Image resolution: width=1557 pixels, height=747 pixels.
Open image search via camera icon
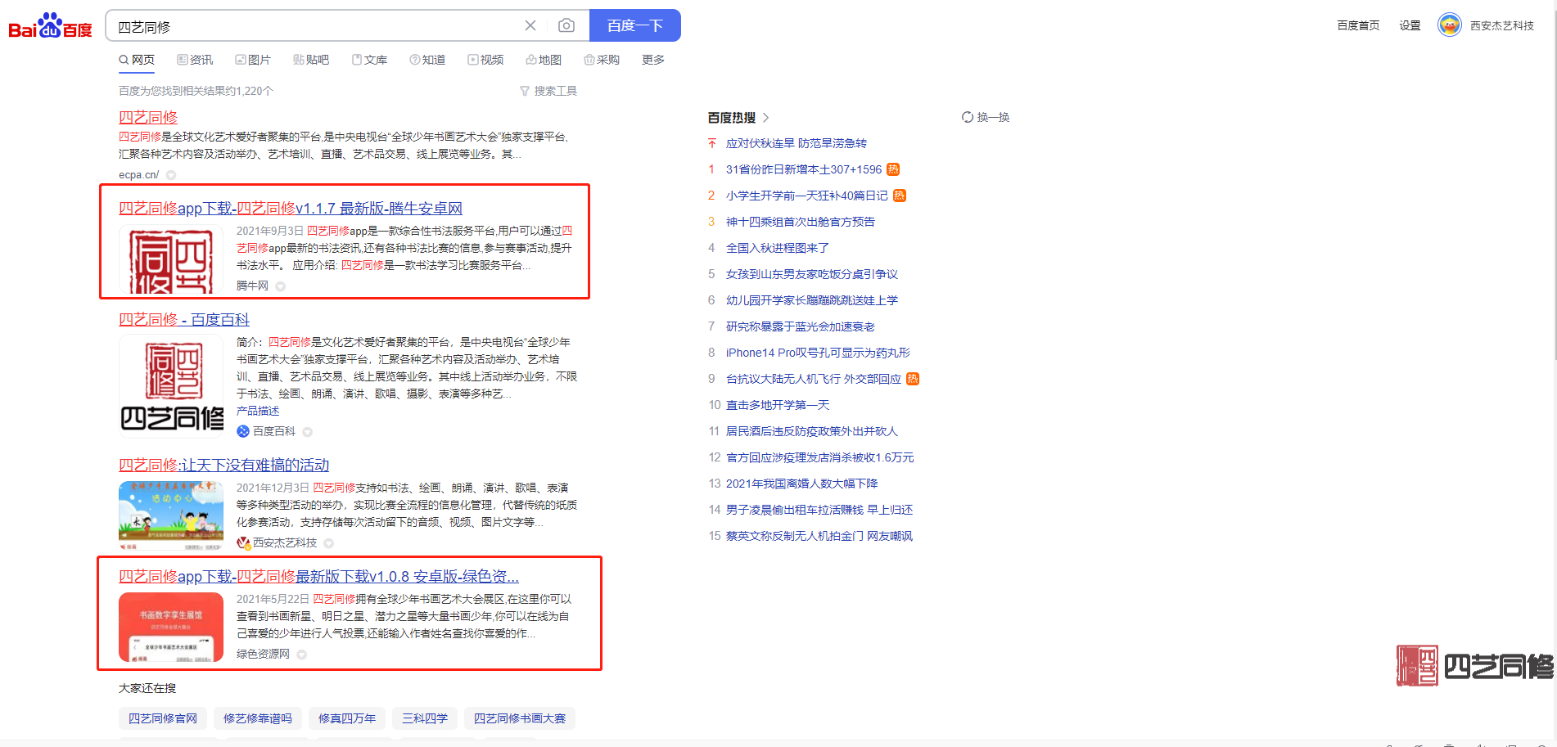[566, 25]
